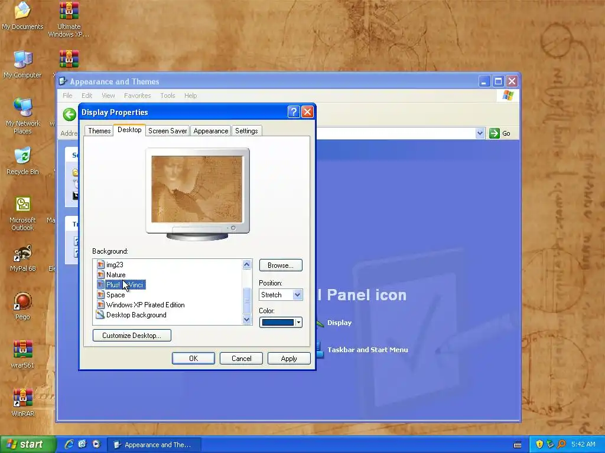Click the Display Properties help question mark button

293,111
